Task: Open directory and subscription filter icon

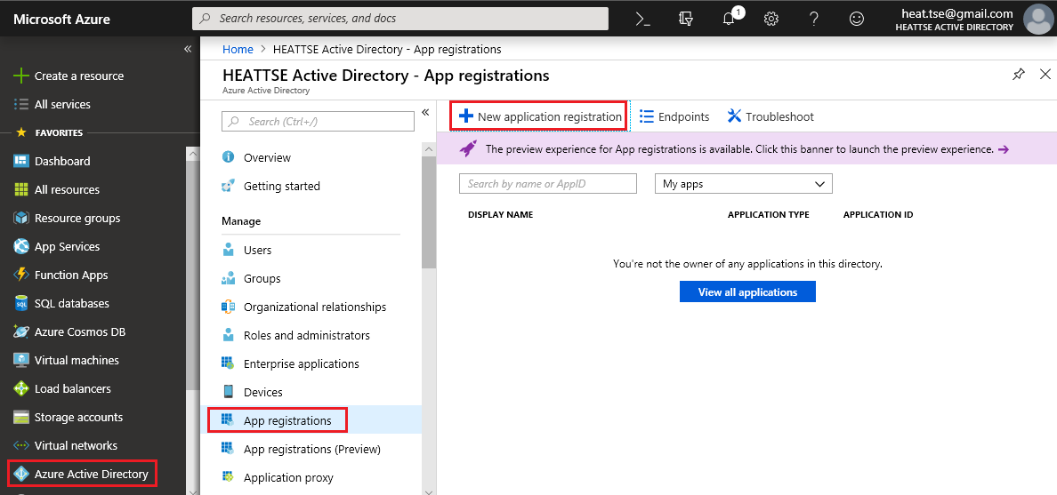Action: (685, 19)
